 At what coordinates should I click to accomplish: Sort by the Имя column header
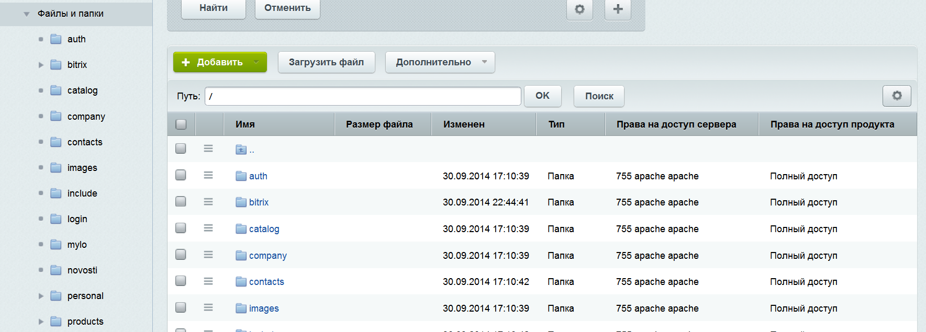245,124
